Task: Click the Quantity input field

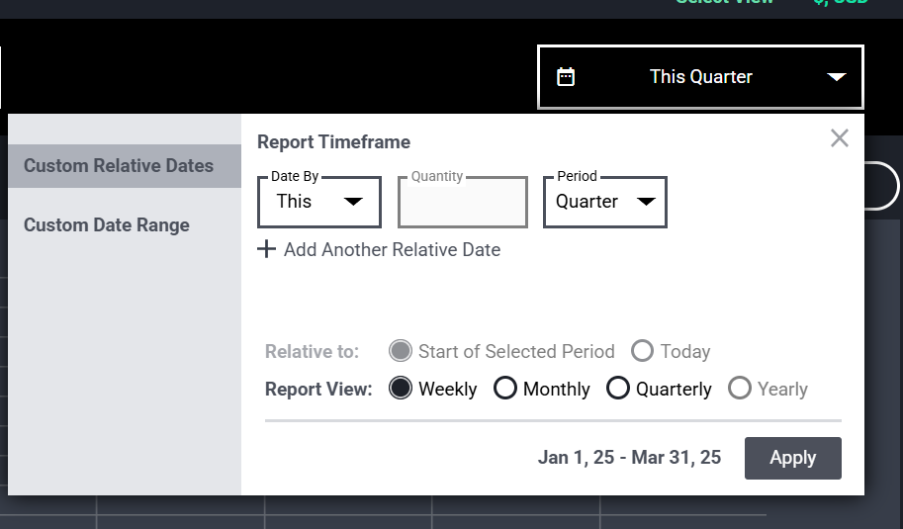Action: [x=463, y=202]
